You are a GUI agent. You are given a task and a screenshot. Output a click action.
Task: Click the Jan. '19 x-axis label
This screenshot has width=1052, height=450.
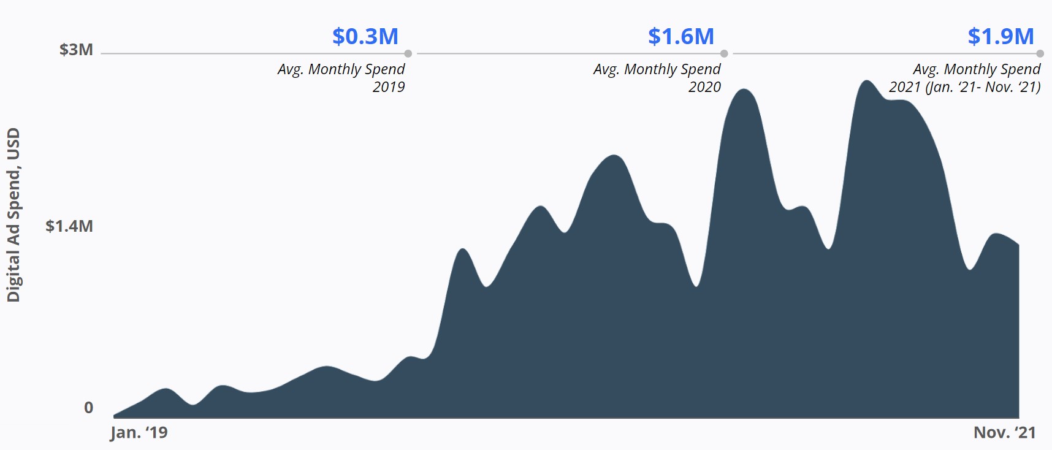pos(139,433)
